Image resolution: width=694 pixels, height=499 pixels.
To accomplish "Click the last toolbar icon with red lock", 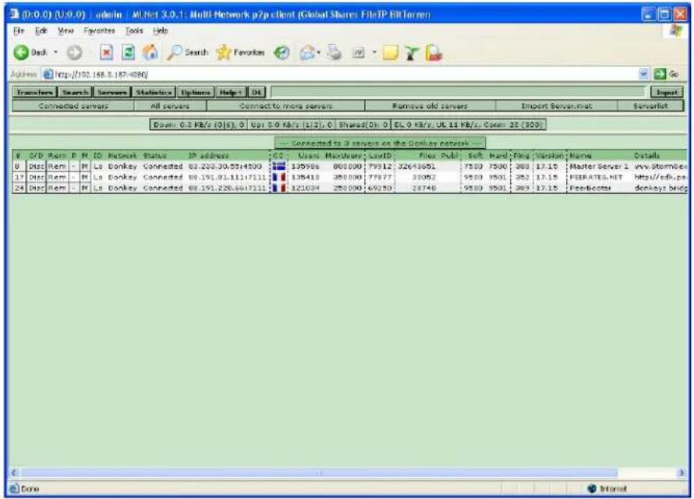I will [x=434, y=53].
